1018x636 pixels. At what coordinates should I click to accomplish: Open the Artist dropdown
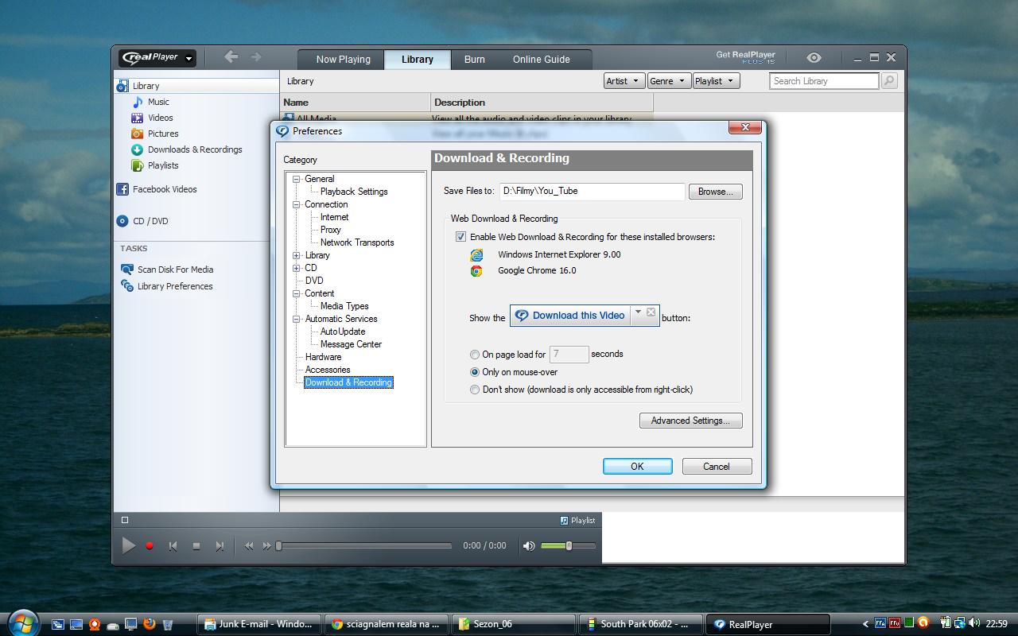coord(625,81)
